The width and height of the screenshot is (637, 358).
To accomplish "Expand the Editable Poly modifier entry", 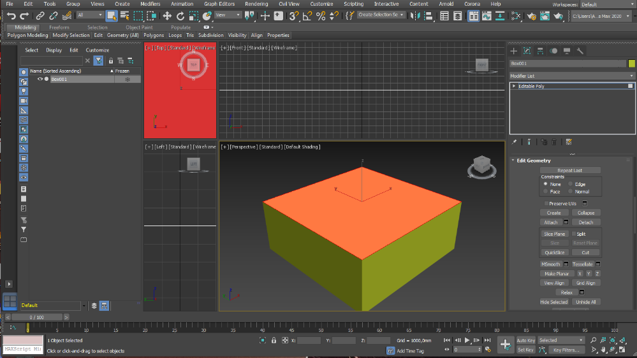I will click(514, 86).
